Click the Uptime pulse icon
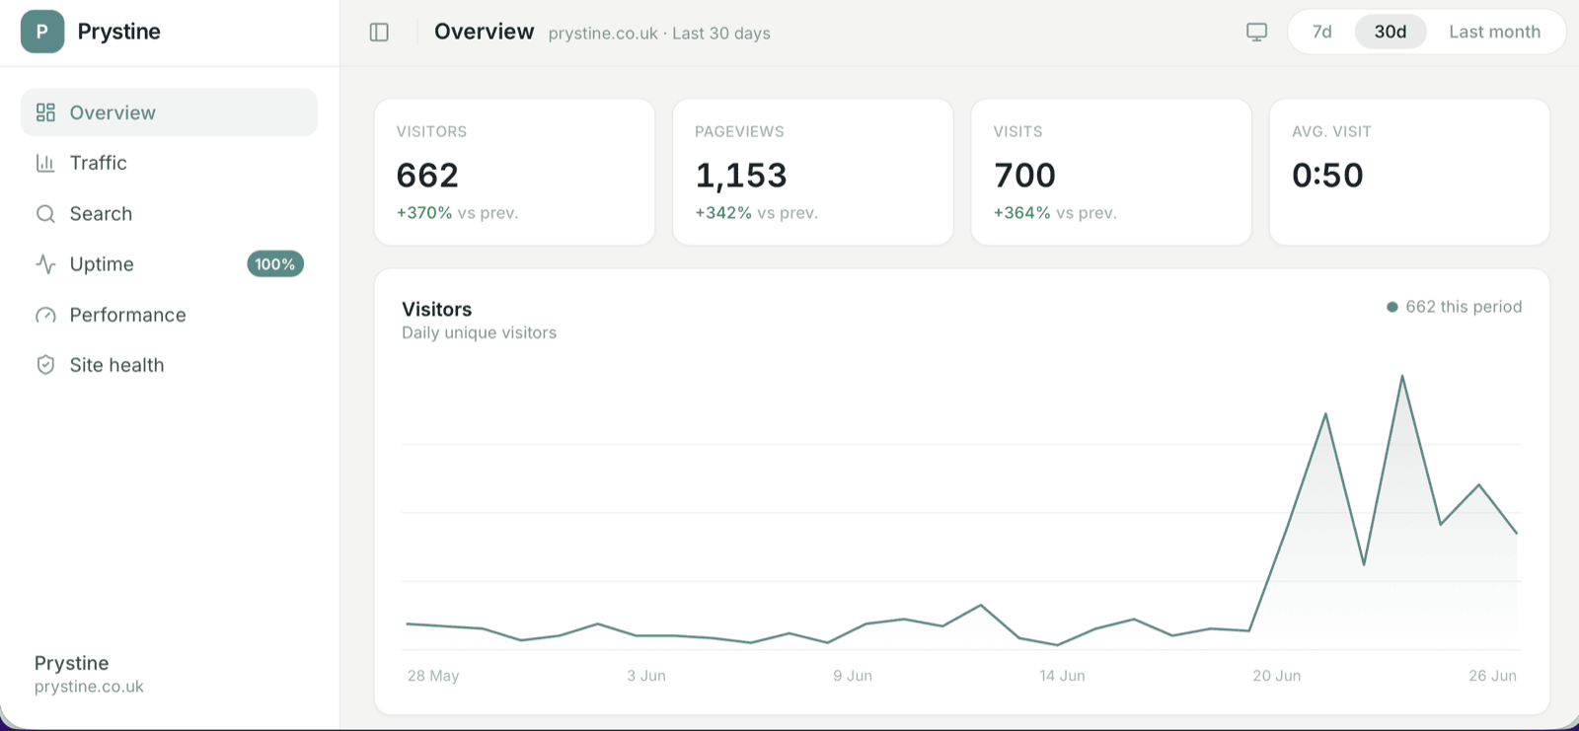The image size is (1579, 731). pos(45,264)
